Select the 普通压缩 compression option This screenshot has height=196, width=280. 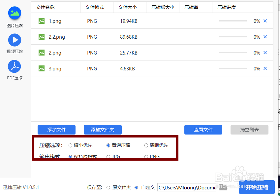coord(108,145)
